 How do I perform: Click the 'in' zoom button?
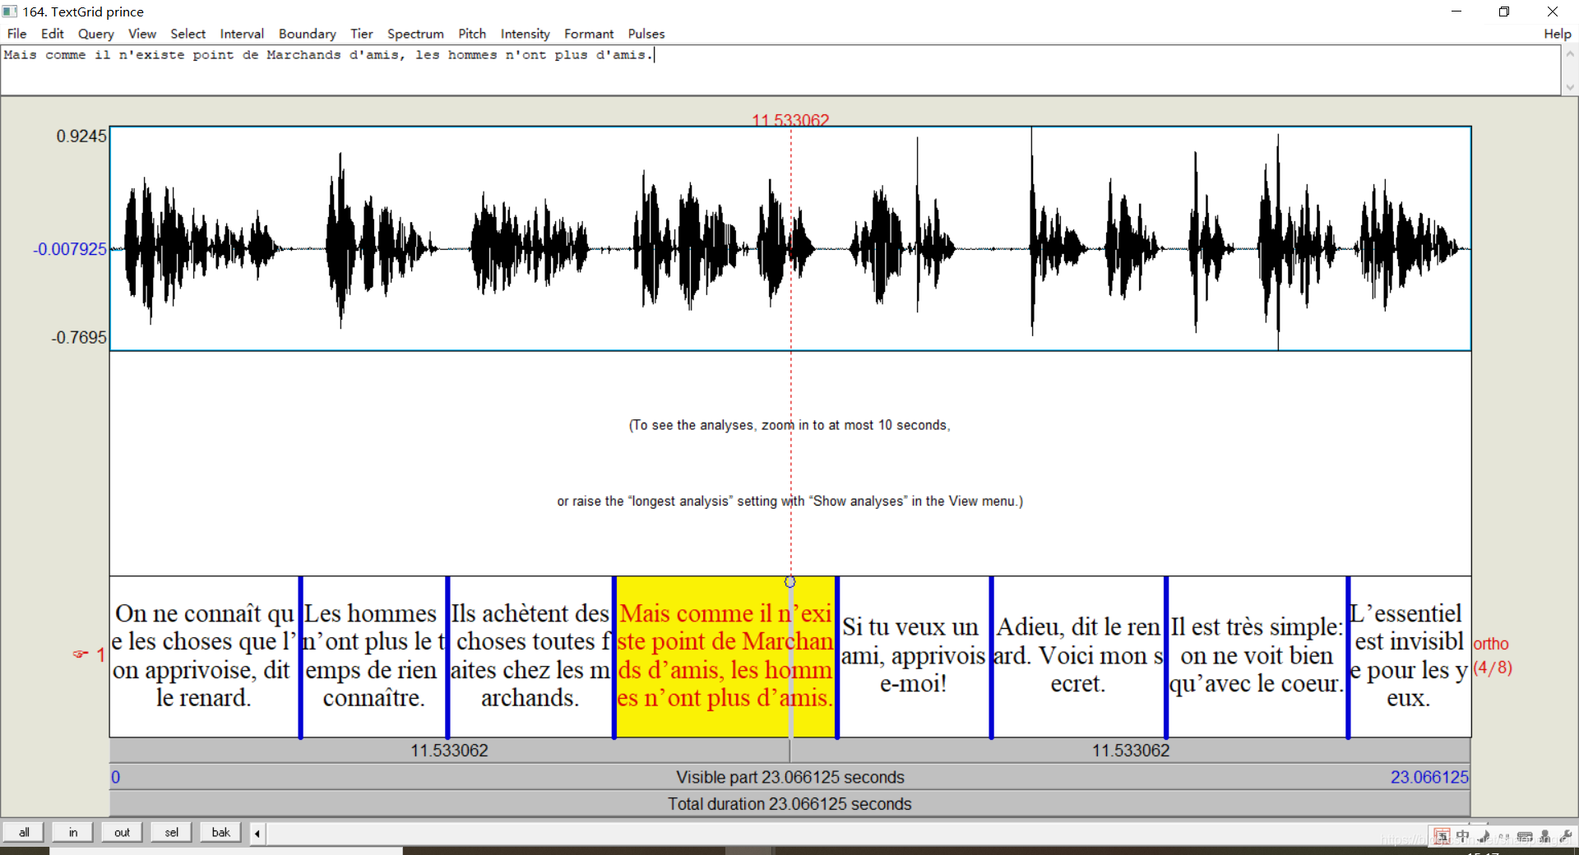coord(73,832)
